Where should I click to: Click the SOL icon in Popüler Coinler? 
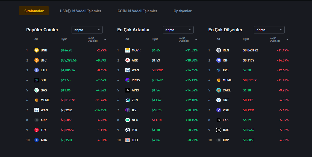click(37, 80)
